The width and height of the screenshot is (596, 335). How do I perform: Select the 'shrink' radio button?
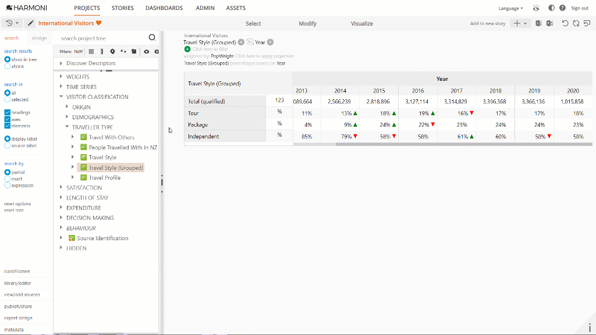pos(7,66)
